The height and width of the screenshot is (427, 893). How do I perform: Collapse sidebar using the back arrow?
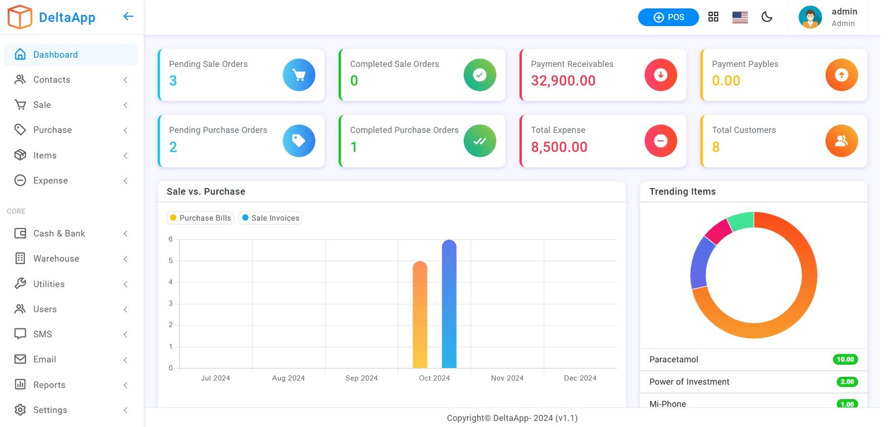pos(128,17)
